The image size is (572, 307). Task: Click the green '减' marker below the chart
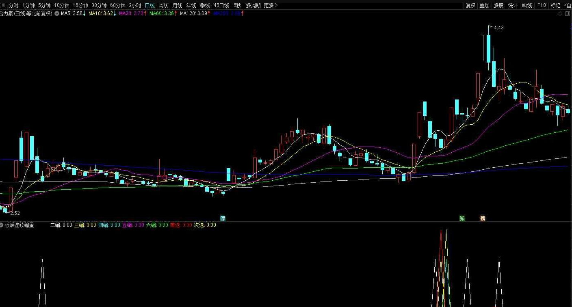pos(462,218)
